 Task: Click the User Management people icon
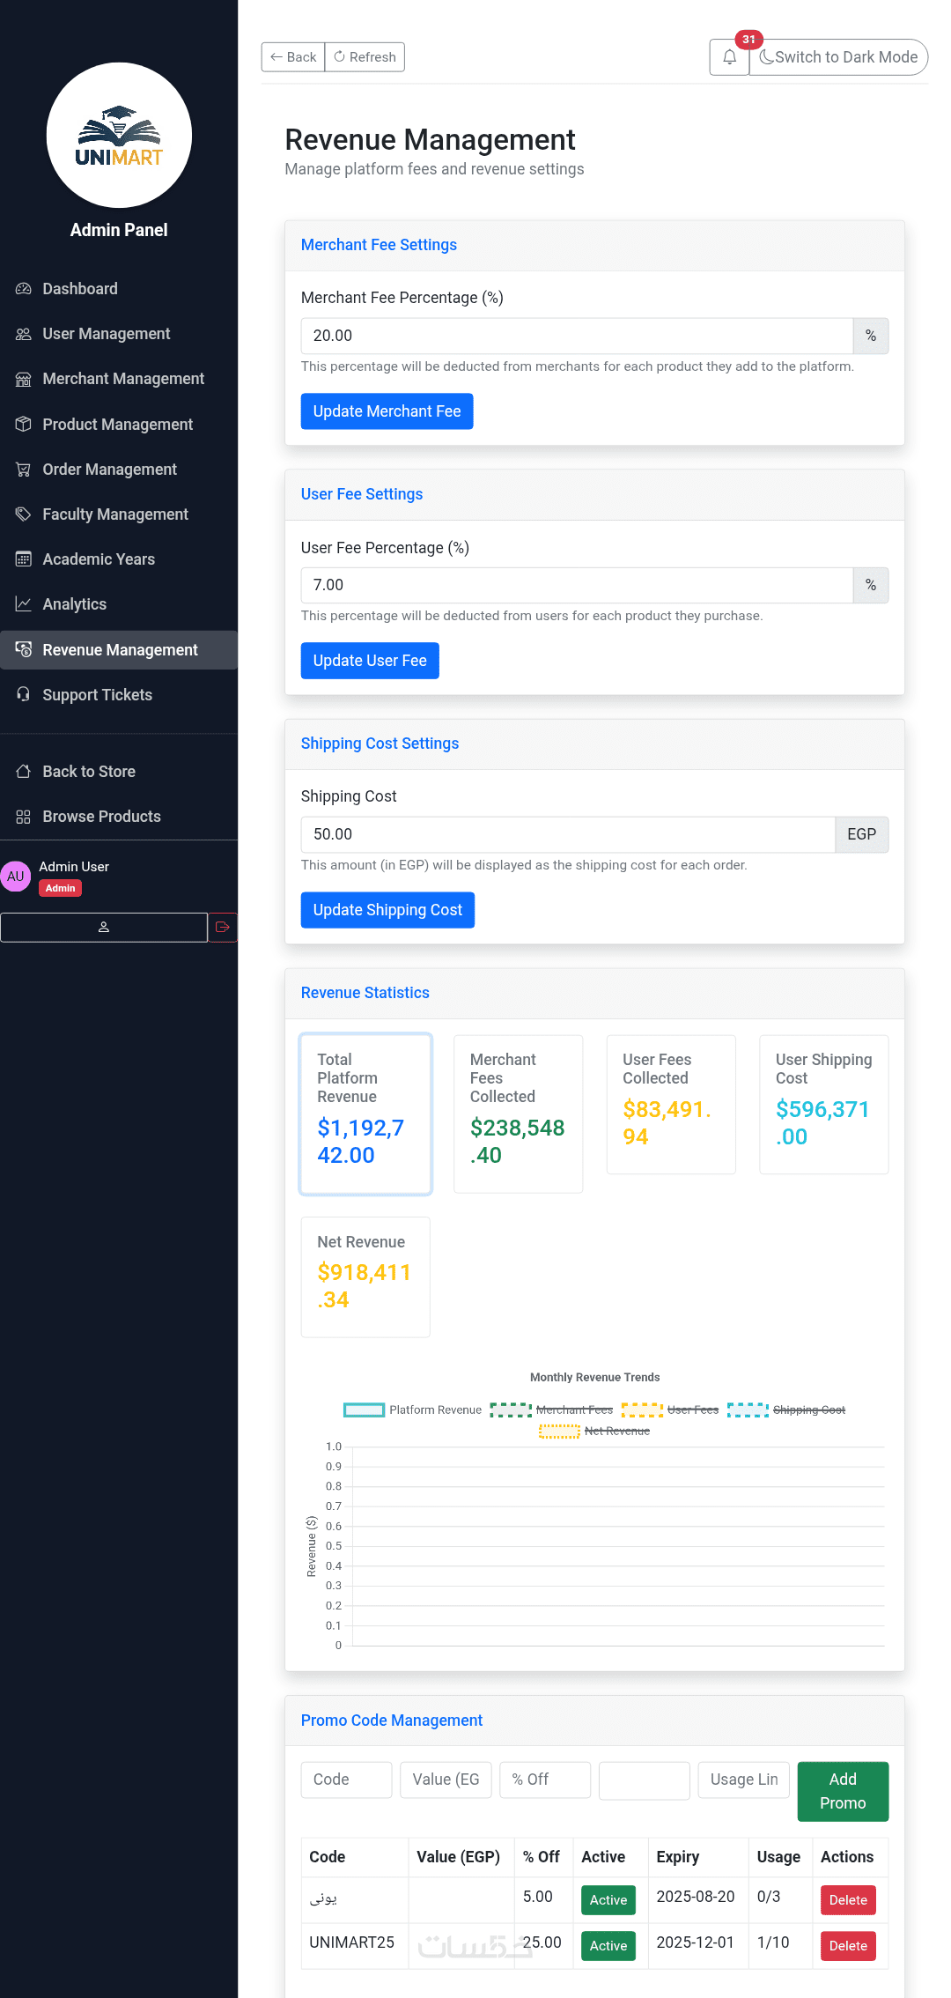click(24, 334)
